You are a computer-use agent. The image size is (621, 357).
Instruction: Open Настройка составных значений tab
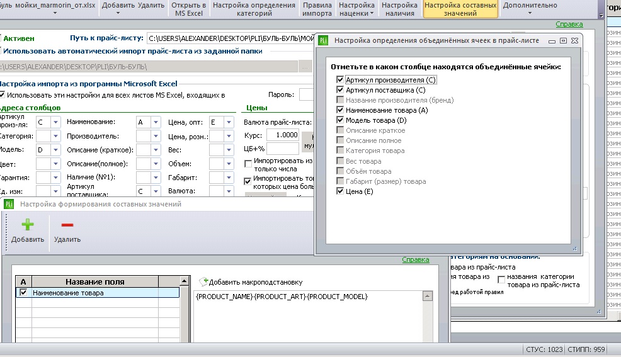(460, 9)
